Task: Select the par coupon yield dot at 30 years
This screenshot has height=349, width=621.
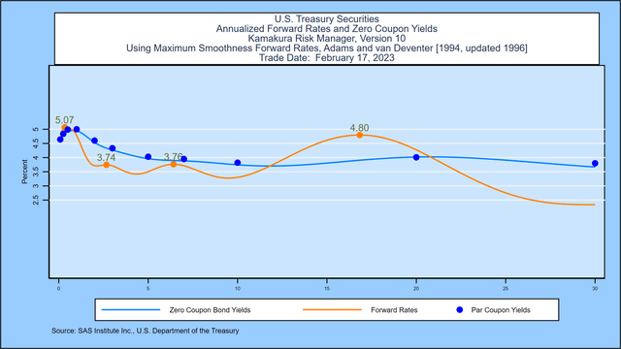Action: pyautogui.click(x=595, y=163)
